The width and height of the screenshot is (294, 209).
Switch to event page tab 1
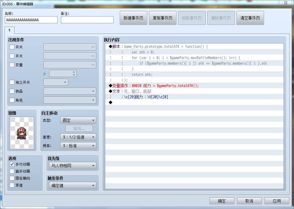pos(9,30)
